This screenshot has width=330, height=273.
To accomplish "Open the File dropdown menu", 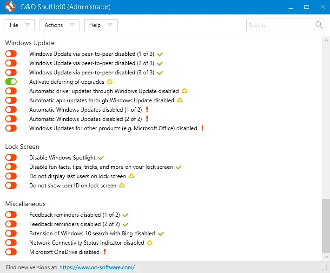I will [x=20, y=25].
